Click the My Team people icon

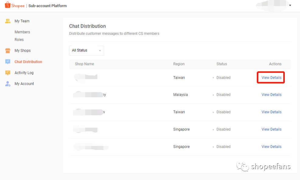(x=8, y=21)
